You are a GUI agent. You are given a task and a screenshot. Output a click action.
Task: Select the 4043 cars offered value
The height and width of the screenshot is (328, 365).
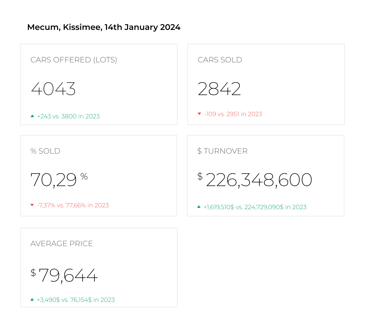tap(53, 89)
